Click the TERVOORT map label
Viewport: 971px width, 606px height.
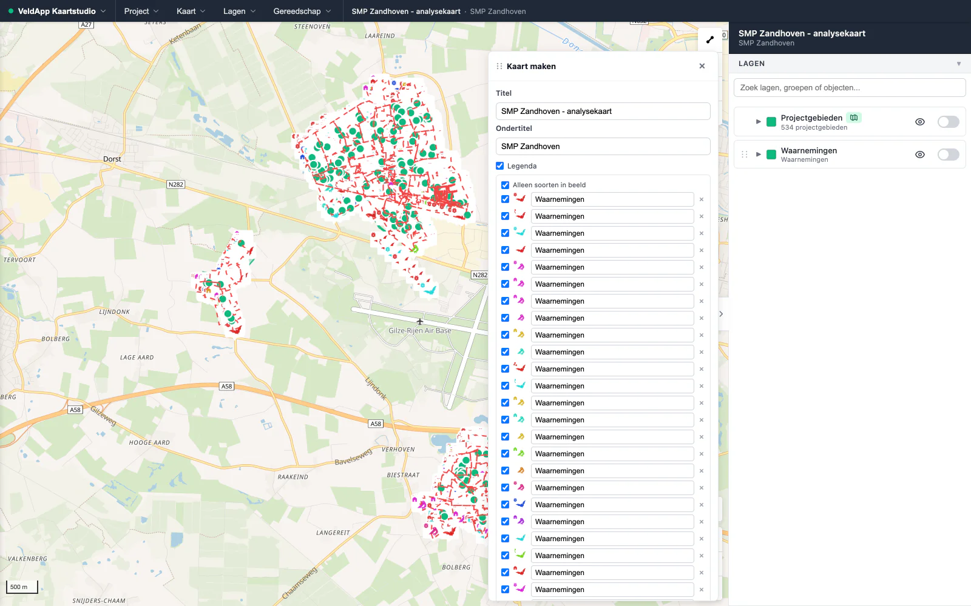click(x=20, y=260)
